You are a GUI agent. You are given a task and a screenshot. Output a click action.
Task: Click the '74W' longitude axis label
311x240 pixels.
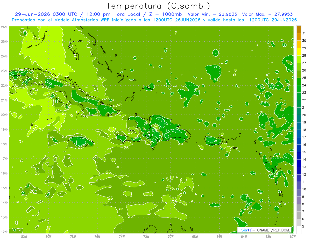[122, 236]
